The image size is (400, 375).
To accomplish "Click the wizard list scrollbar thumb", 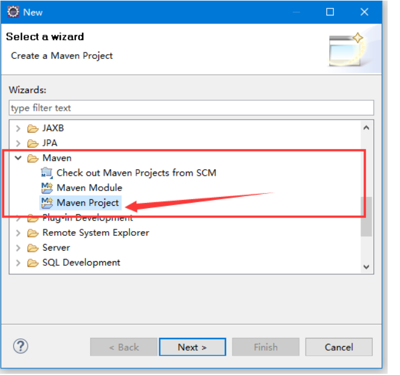I will coord(366,217).
